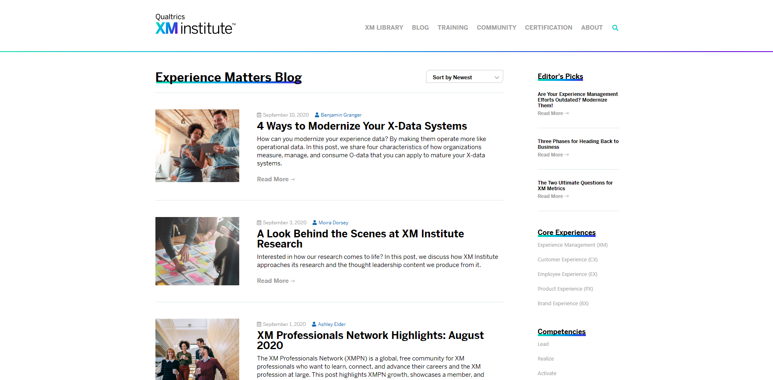Image resolution: width=773 pixels, height=380 pixels.
Task: Select the Community navigation item
Action: 496,28
